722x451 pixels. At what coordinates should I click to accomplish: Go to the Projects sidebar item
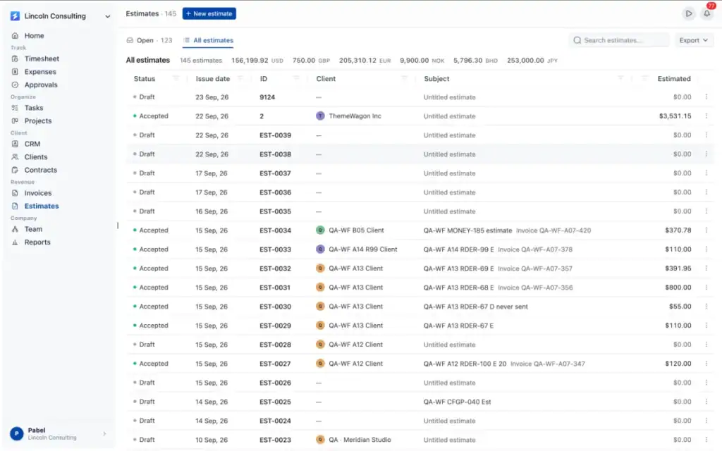[x=38, y=121]
